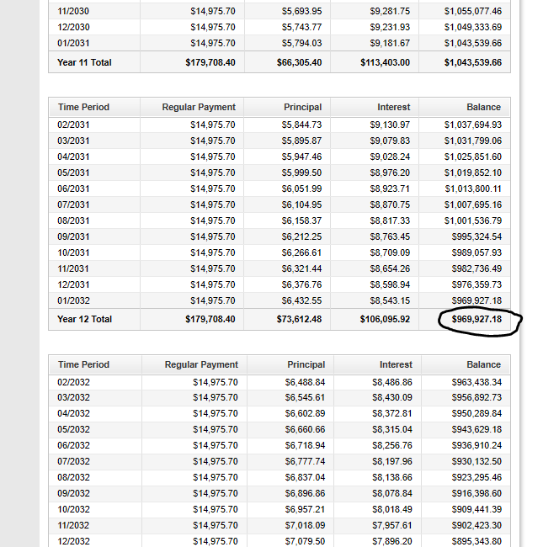Select the 01/2032 time period cell
Viewport: 559px width, 547px height.
[73, 300]
